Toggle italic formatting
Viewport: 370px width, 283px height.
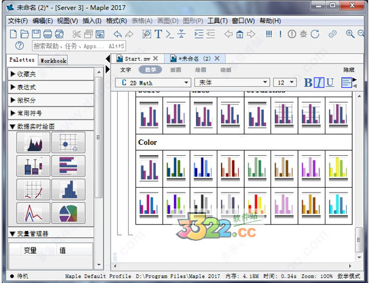tap(319, 83)
